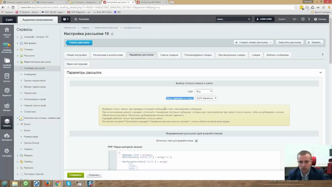
Task: Open LineMedia Автоэксперт sidebar section
Action: [x=7, y=48]
